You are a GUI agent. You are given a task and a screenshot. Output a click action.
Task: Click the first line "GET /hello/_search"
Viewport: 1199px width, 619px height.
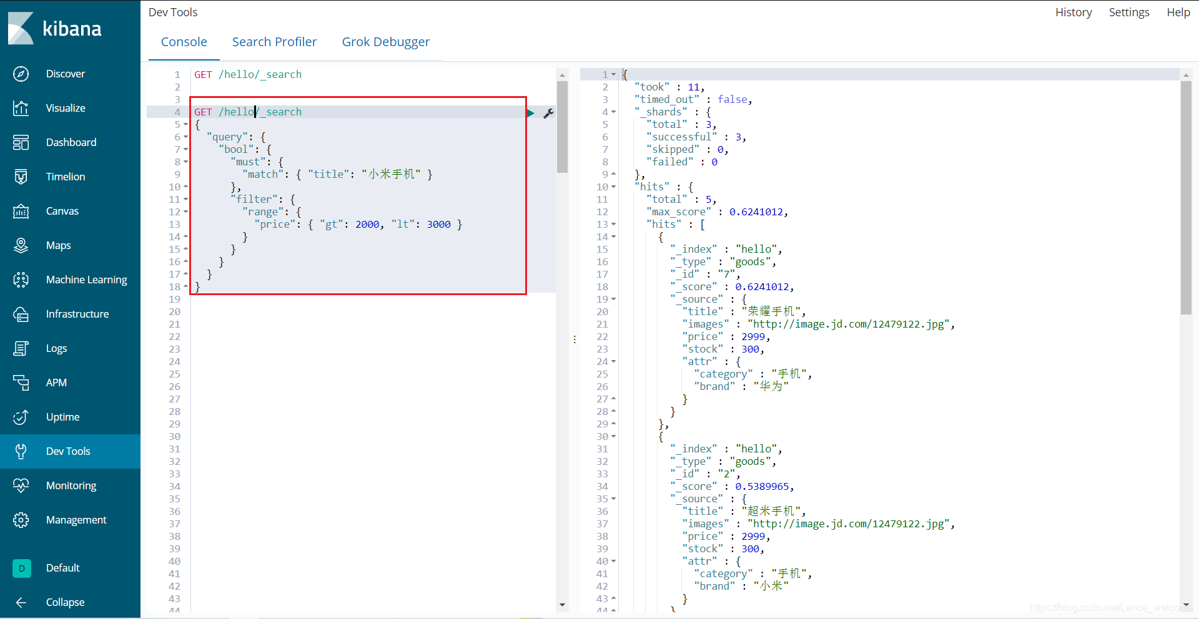tap(248, 74)
